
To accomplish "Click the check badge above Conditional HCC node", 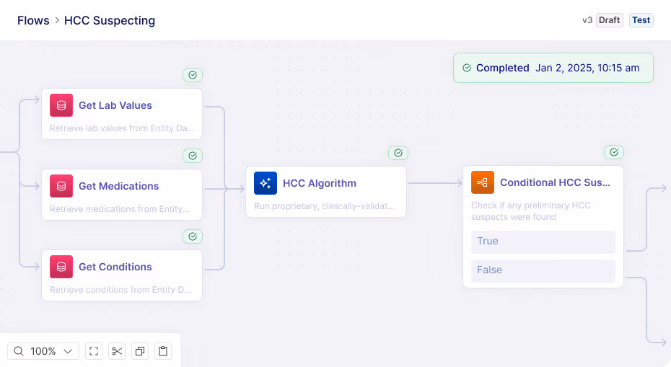I will 614,152.
